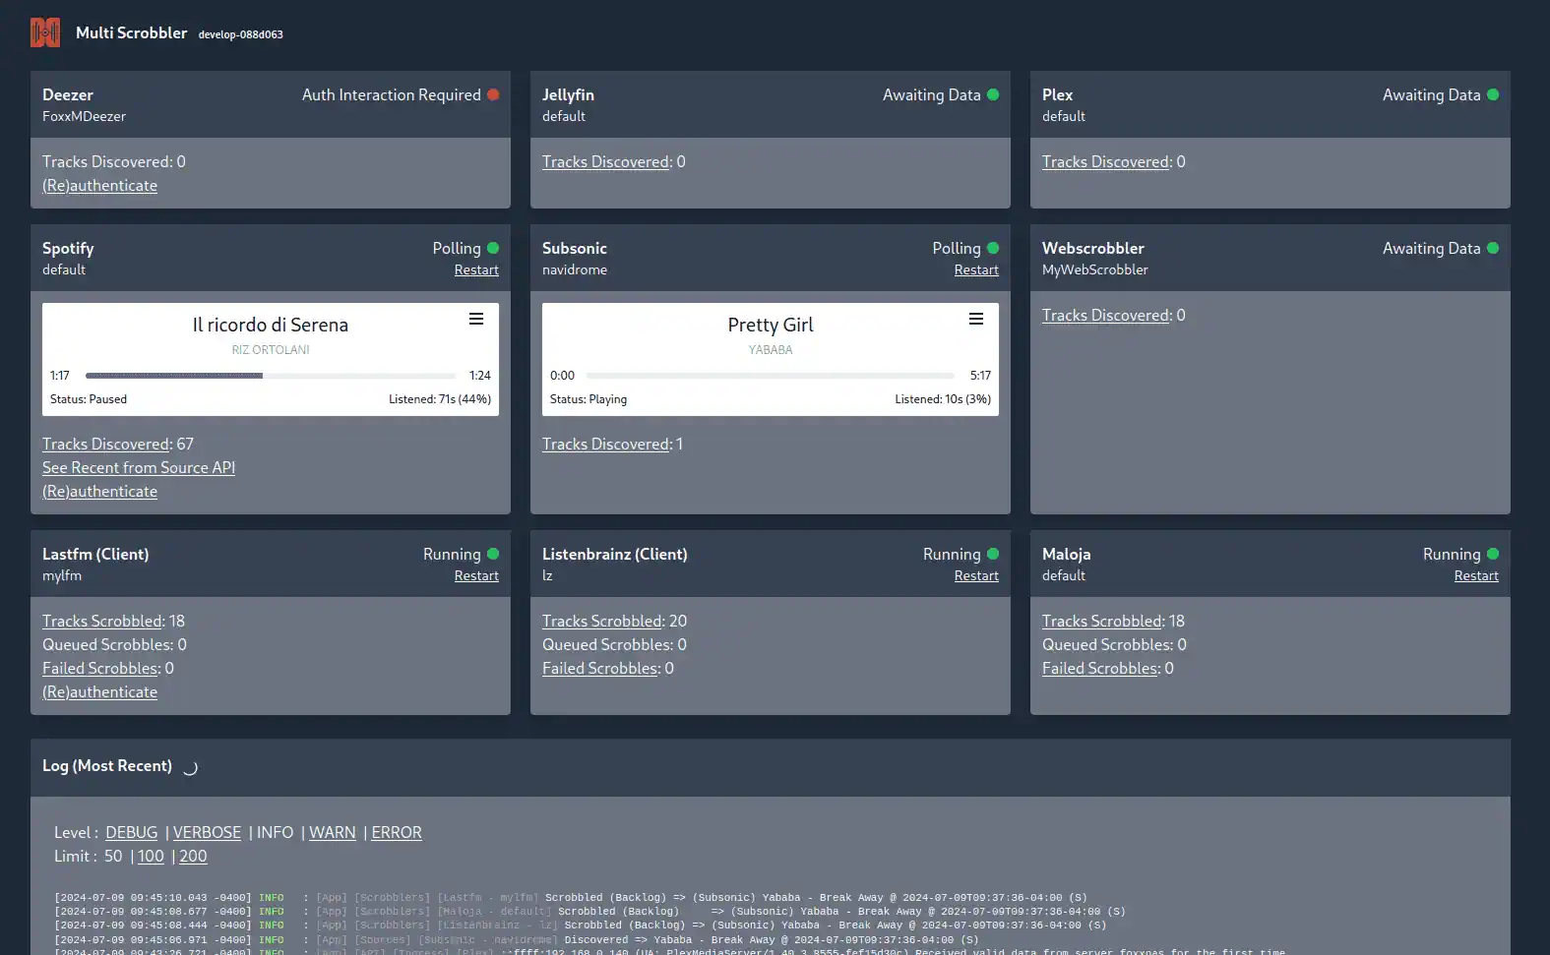Click the Il ricordo di Serena title
Image resolution: width=1550 pixels, height=955 pixels.
pos(271,325)
